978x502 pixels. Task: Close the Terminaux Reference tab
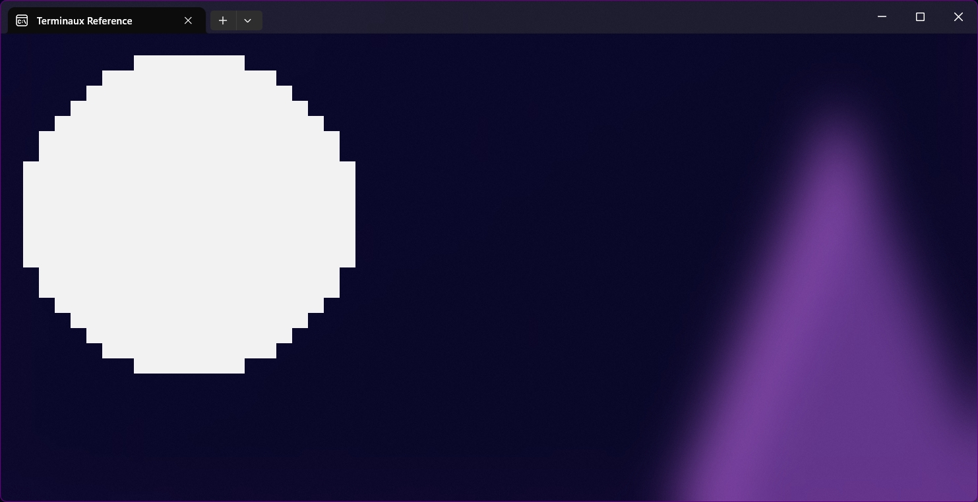pos(188,20)
